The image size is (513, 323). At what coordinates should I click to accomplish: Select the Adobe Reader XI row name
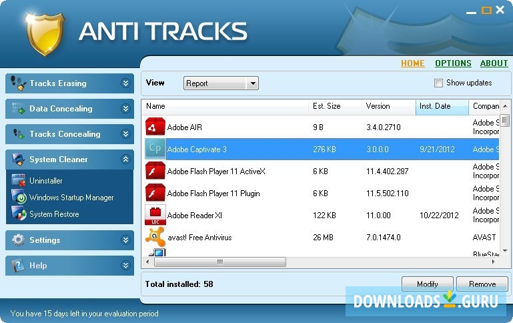point(195,216)
